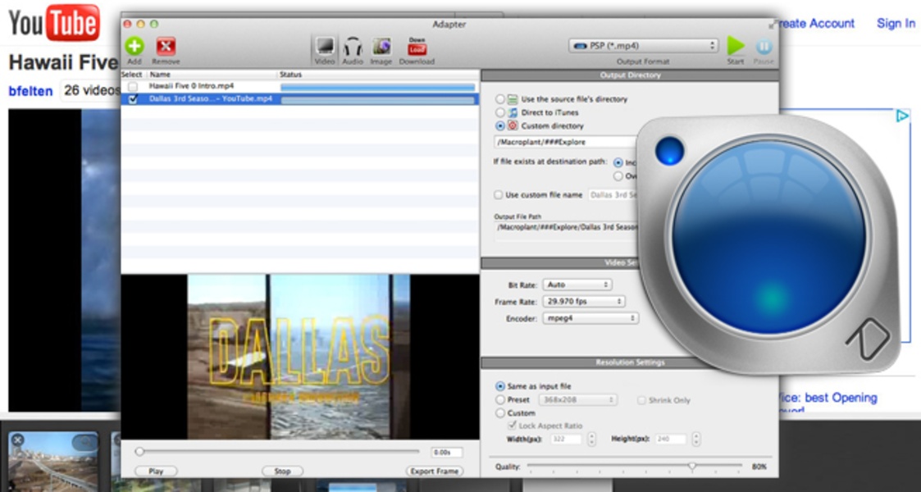Screen dimensions: 921x492
Task: Open the Download tool icon
Action: tap(417, 47)
